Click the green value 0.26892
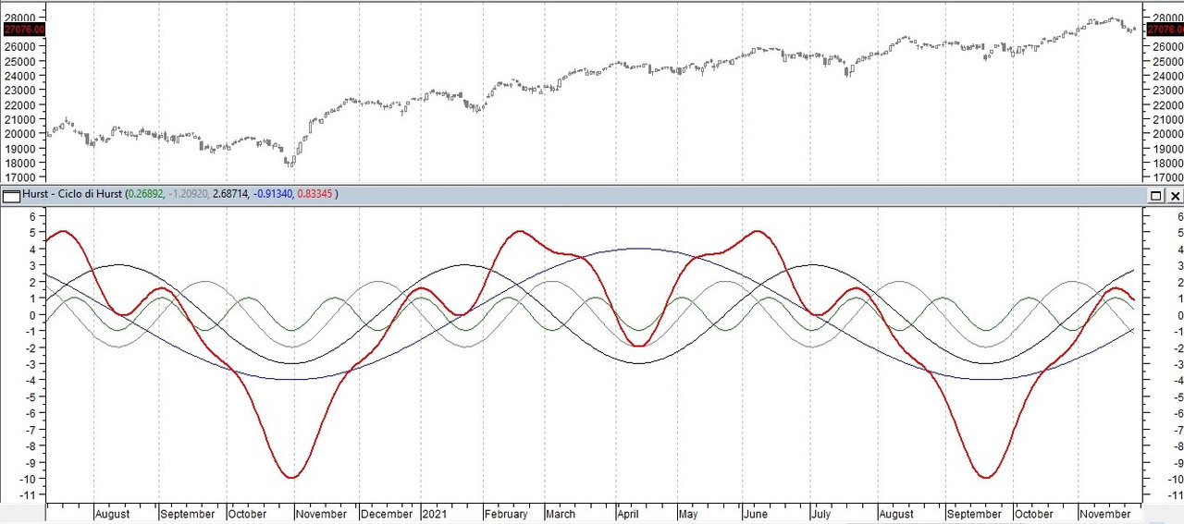Viewport: 1184px width, 524px height. point(145,195)
